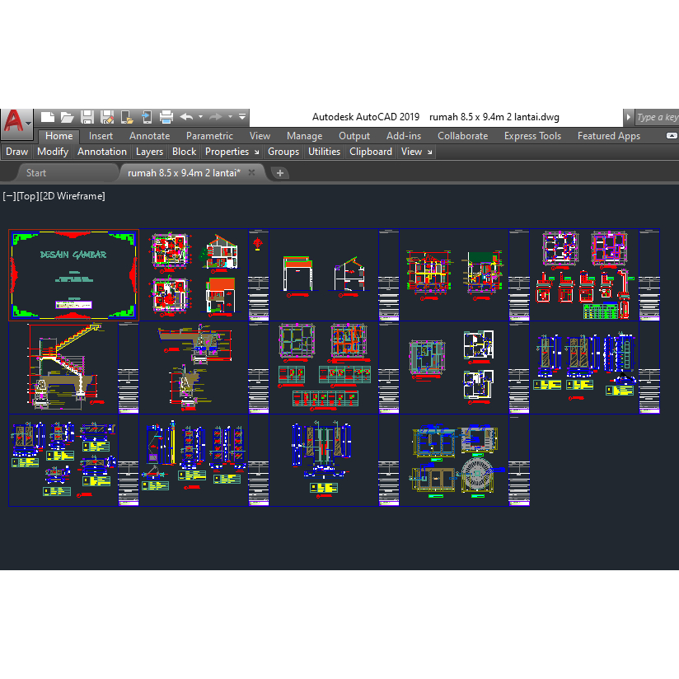Expand the Layers panel

click(x=149, y=152)
